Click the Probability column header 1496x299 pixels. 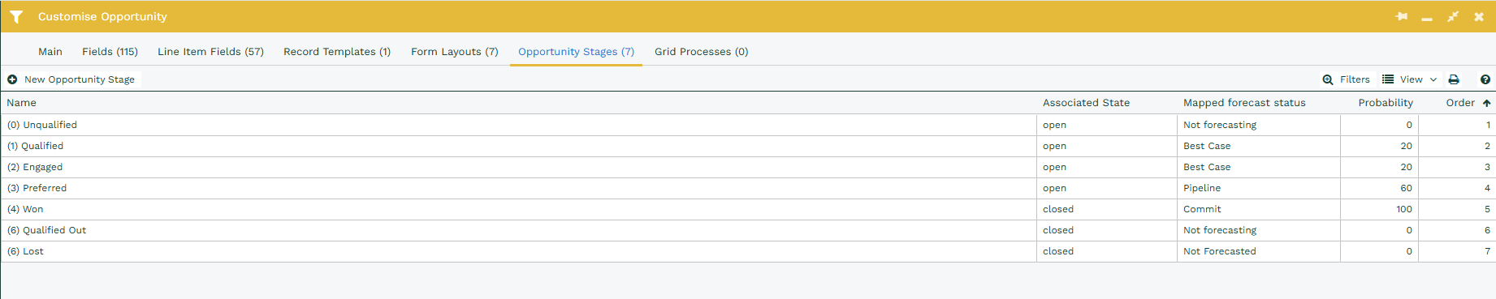click(1386, 103)
